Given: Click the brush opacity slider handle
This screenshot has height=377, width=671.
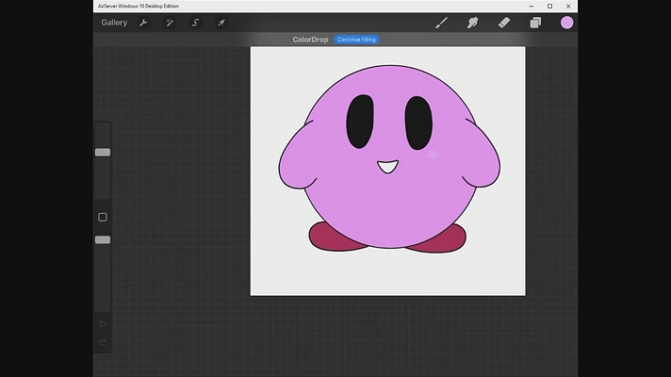Looking at the screenshot, I should coord(103,240).
